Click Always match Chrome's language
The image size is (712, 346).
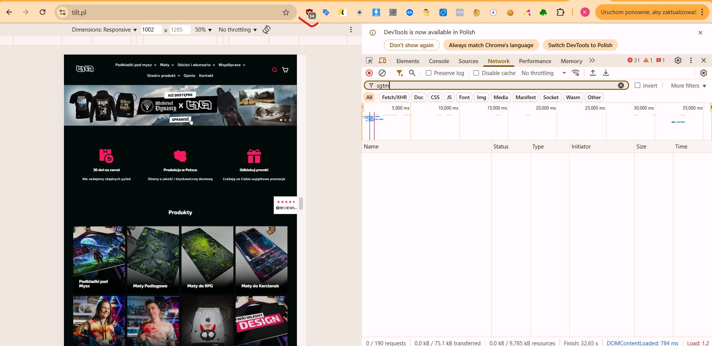click(x=491, y=45)
